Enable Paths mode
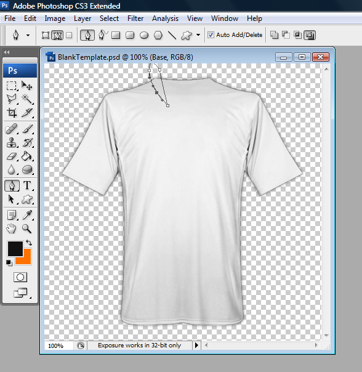362x372 pixels. point(57,35)
